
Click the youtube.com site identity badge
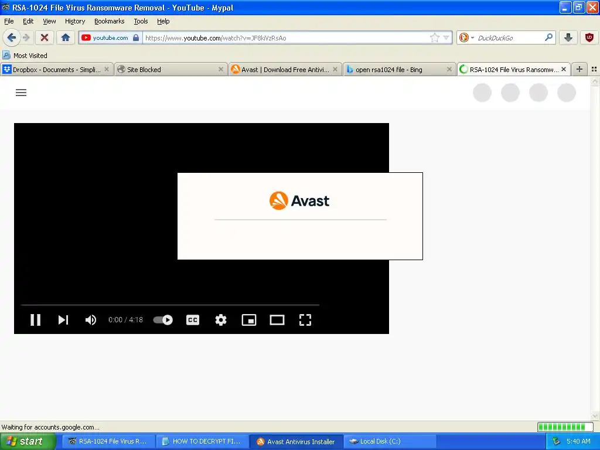[x=111, y=38]
